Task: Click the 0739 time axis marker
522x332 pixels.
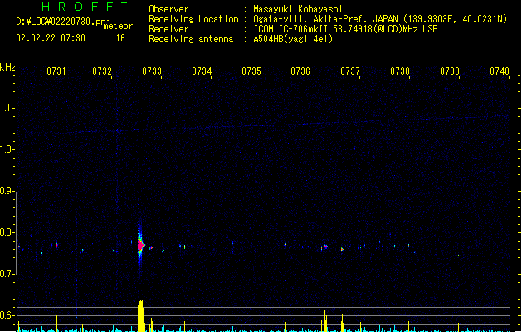Action: click(x=450, y=71)
